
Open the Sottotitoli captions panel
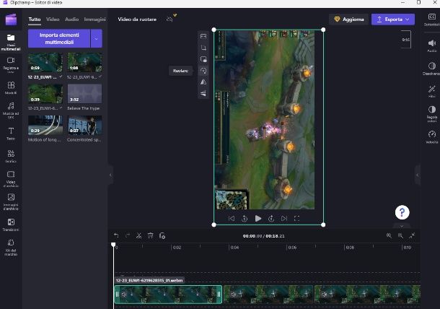pos(432,19)
